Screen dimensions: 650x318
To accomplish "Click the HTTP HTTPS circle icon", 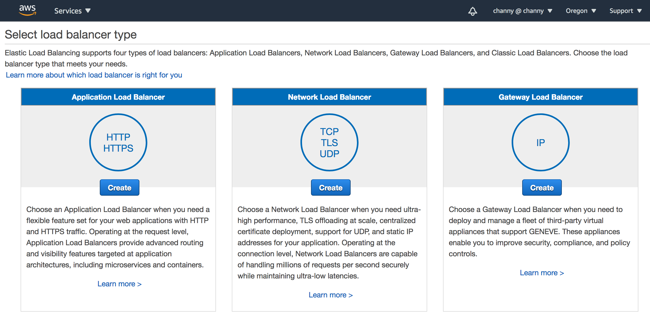I will click(x=118, y=143).
